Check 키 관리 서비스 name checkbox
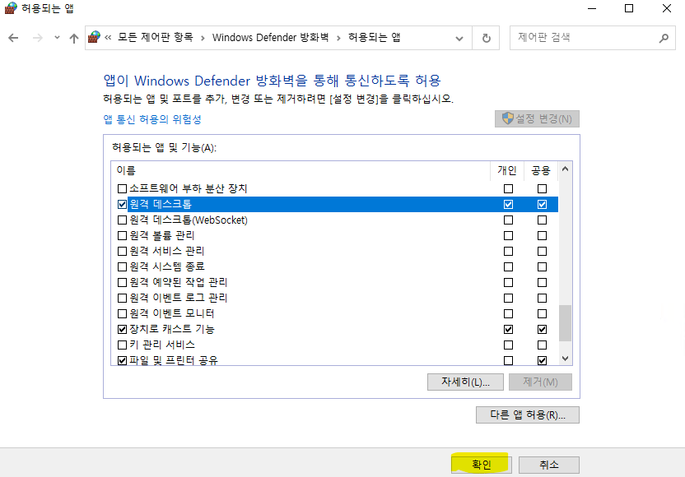 coord(123,345)
